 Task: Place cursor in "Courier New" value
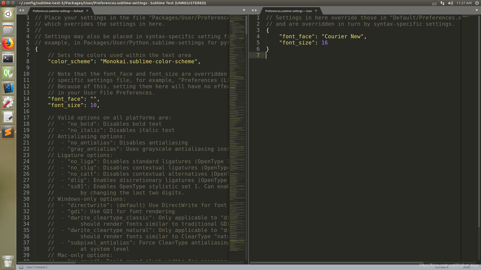pos(342,36)
